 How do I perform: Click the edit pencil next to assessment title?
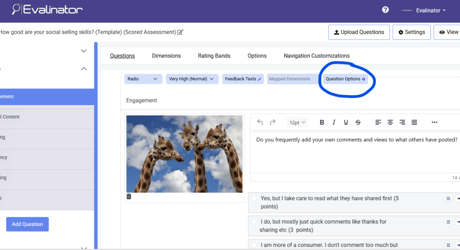point(180,32)
